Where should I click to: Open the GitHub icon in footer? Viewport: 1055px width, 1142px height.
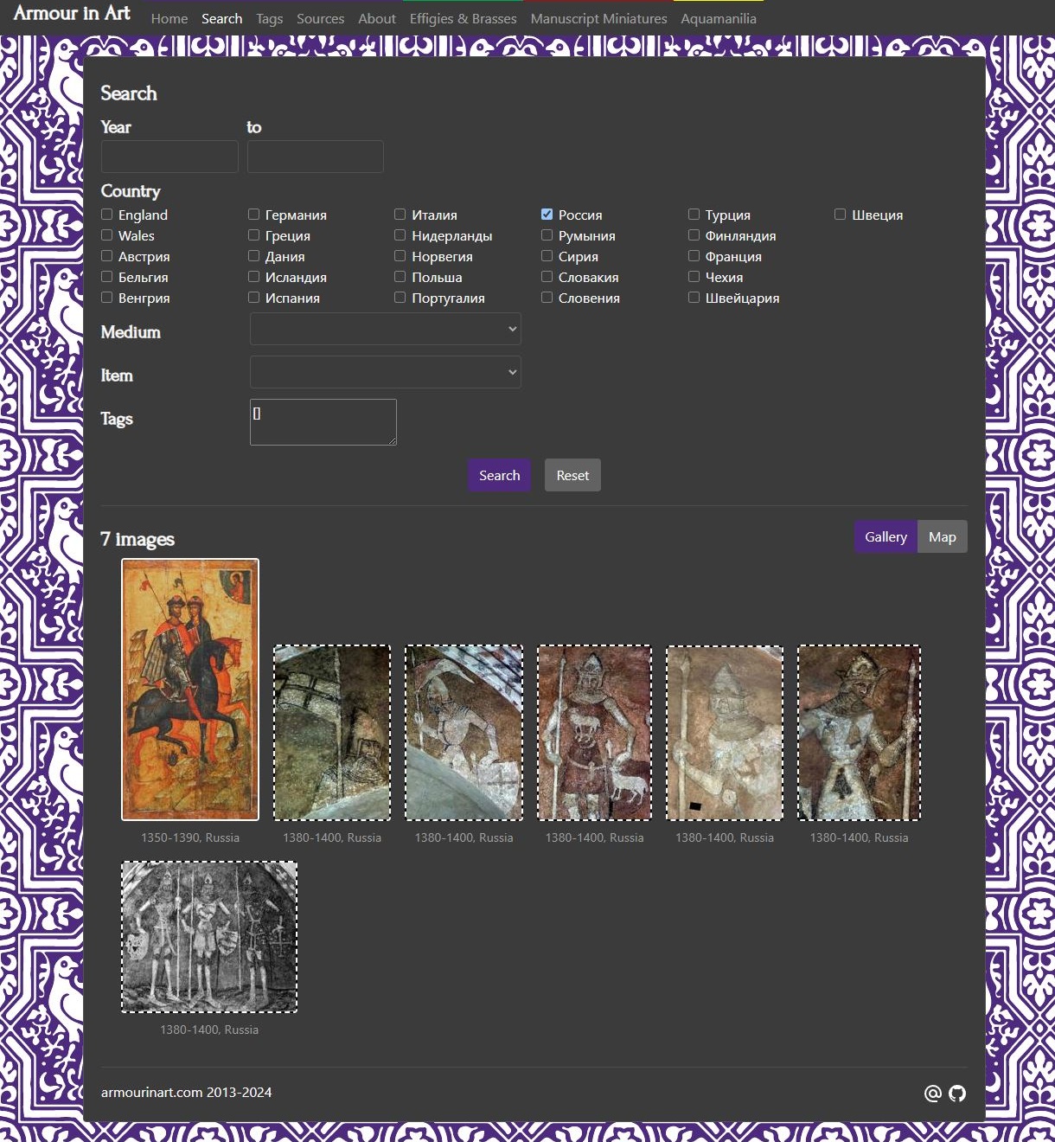[957, 1094]
